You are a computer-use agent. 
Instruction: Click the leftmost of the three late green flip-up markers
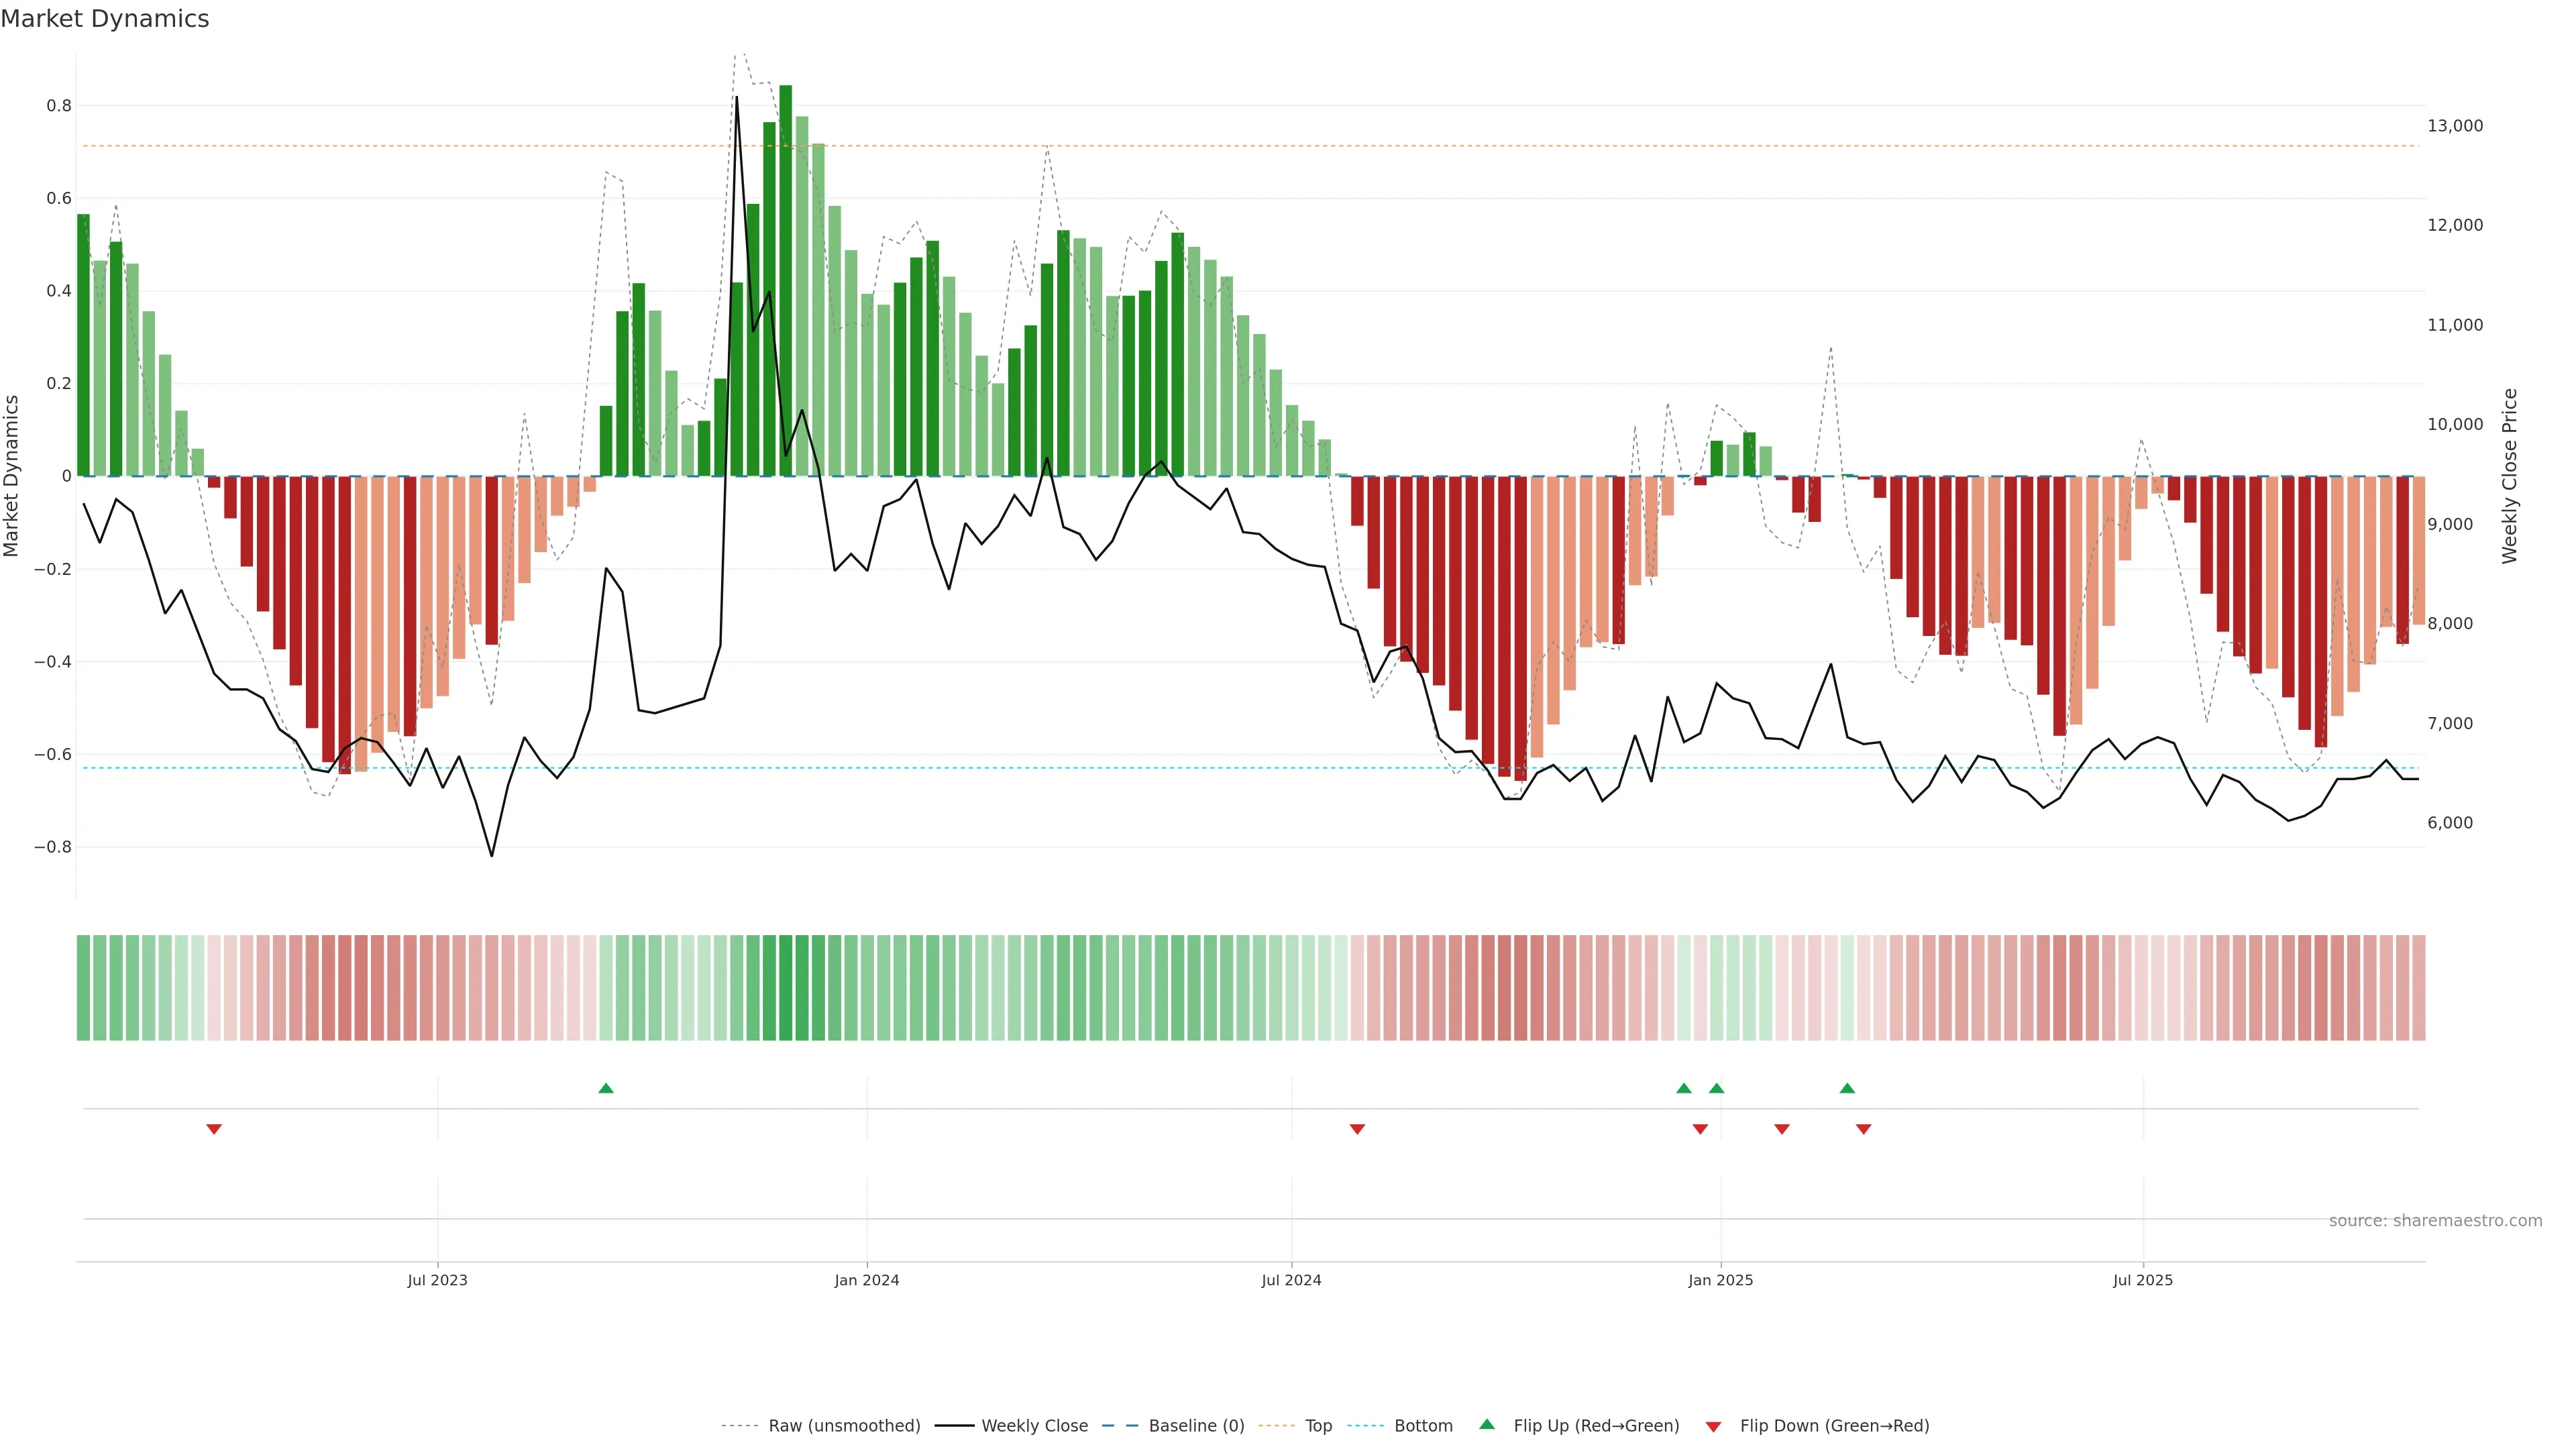1684,1088
